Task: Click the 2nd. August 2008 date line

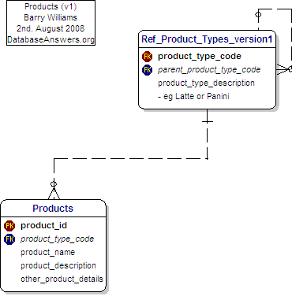Action: coord(51,28)
